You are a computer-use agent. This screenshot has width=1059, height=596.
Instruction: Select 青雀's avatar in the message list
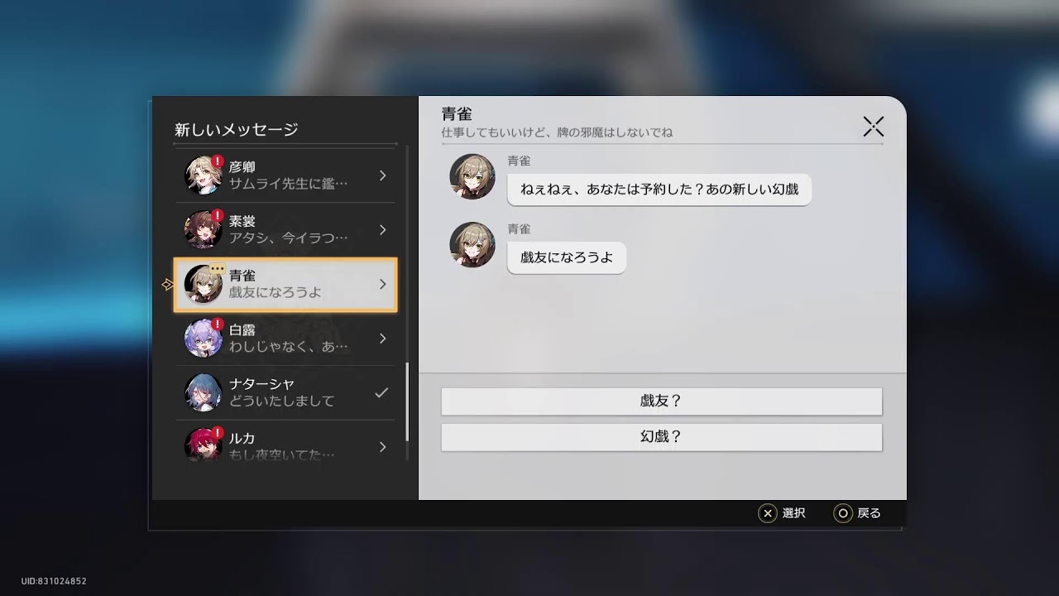coord(203,284)
